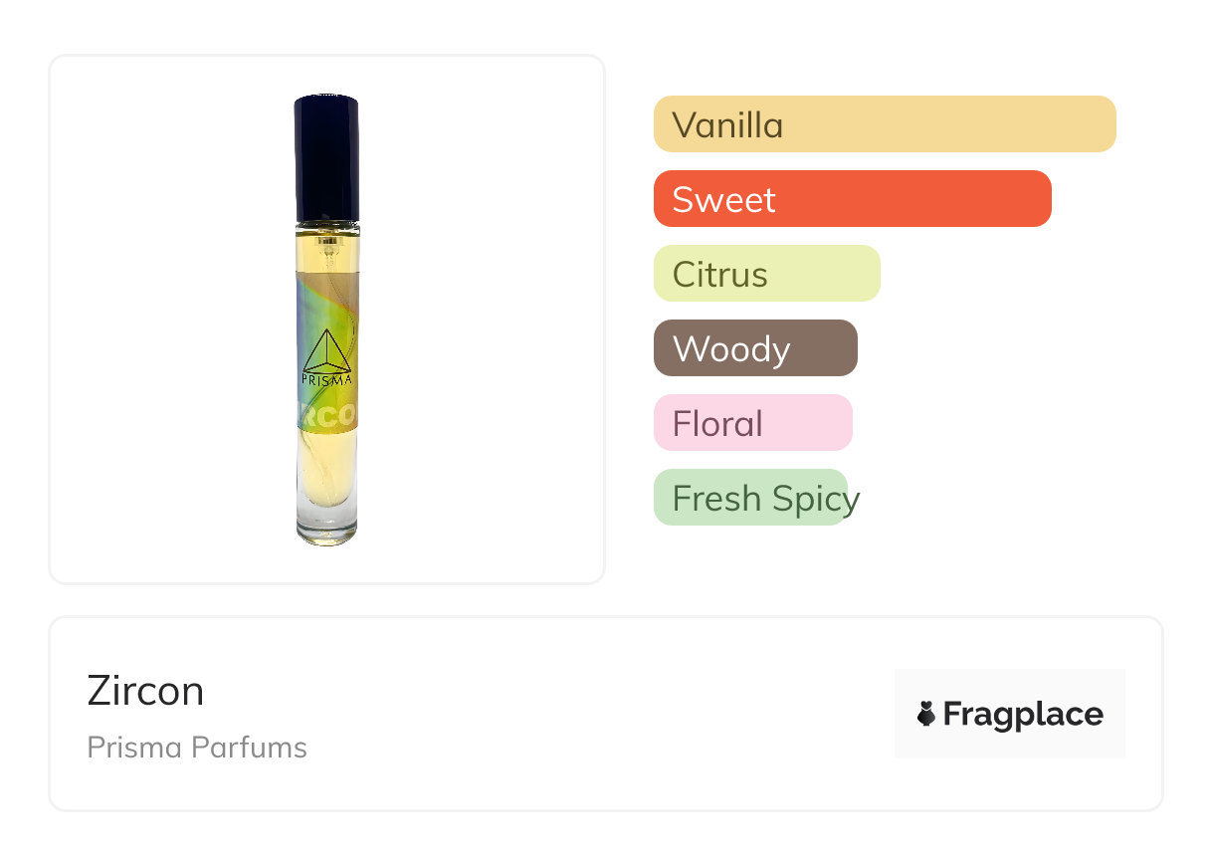
Task: Click the green Fresh Spicy accord bar
Action: tap(749, 498)
